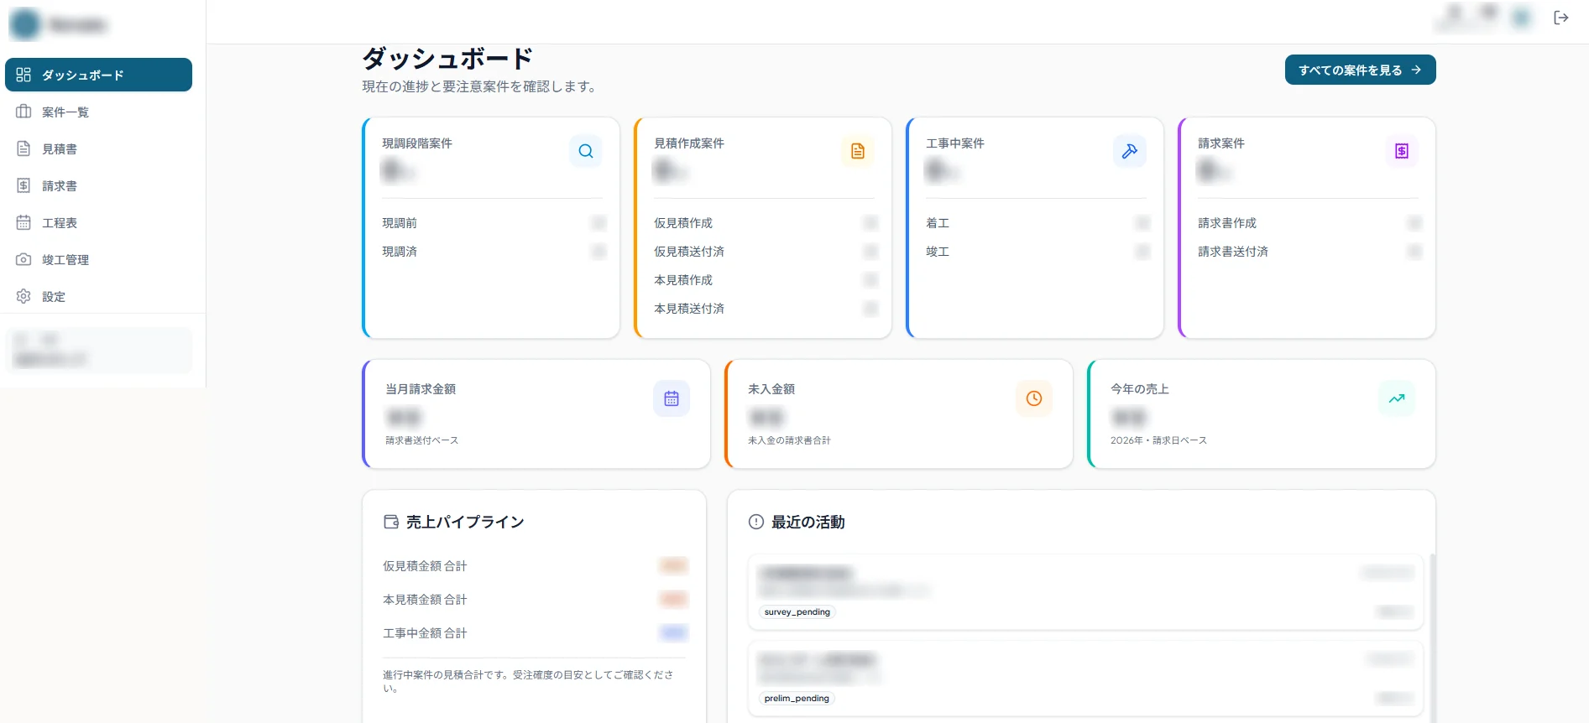Click the receipt icon on the 請求案件 card
1589x723 pixels.
point(1402,151)
